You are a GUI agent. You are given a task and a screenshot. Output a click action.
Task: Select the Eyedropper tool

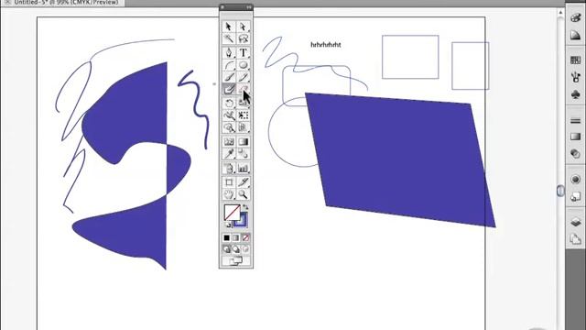click(229, 153)
